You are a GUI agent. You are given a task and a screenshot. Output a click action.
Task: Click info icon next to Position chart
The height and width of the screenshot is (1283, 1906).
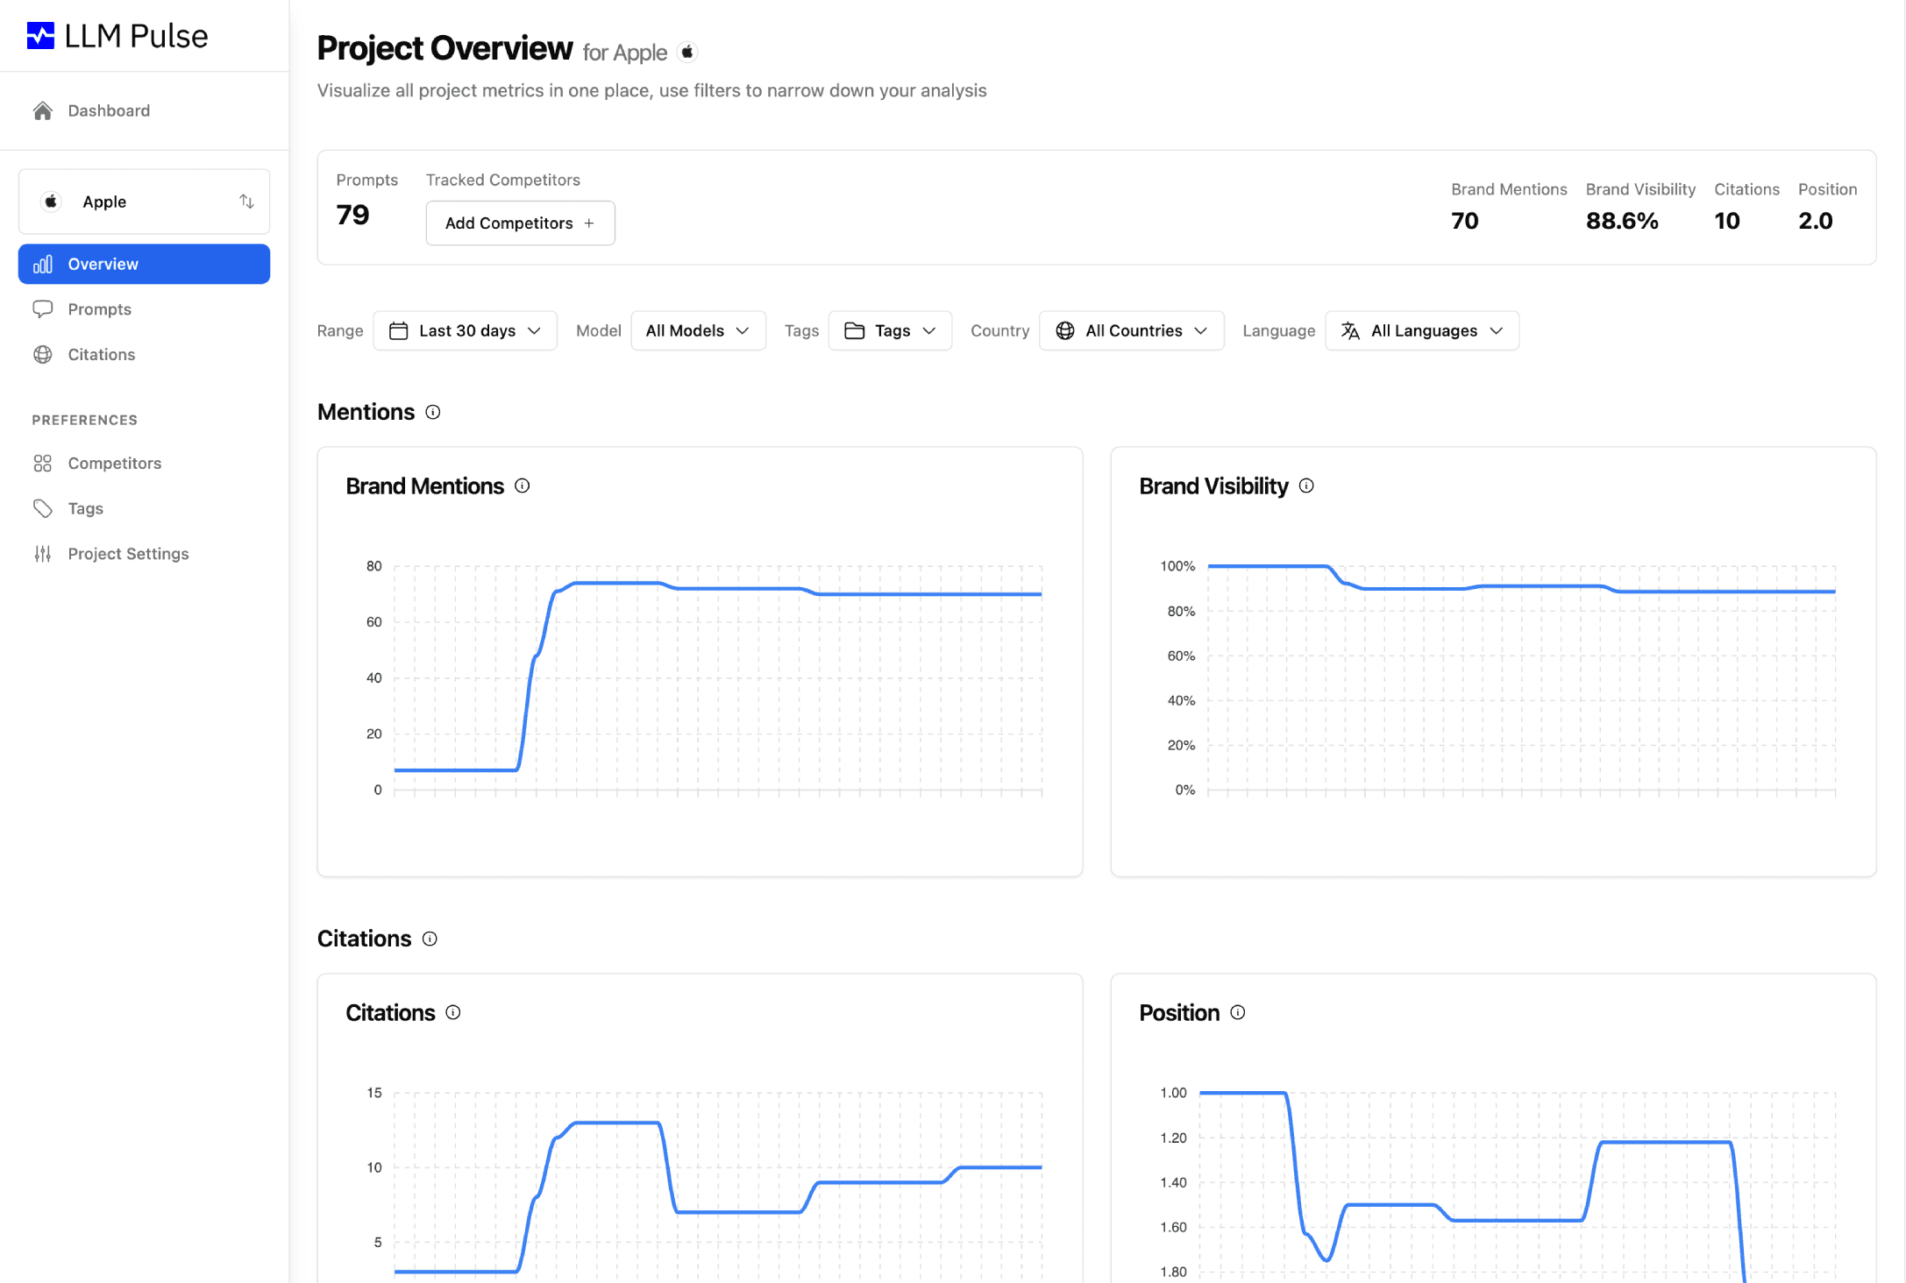pyautogui.click(x=1238, y=1013)
